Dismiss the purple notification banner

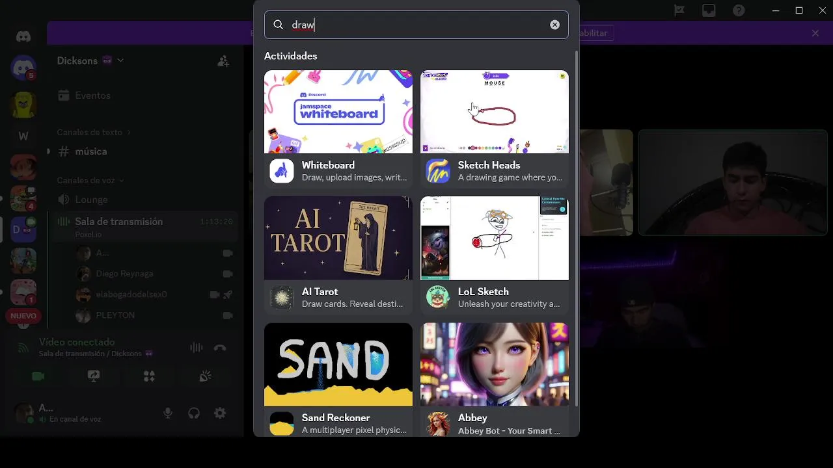(x=815, y=33)
